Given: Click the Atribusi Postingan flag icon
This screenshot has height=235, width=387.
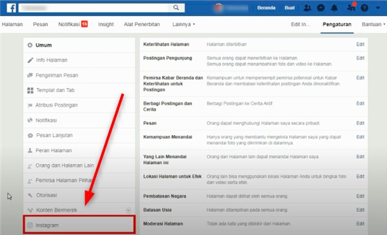Looking at the screenshot, I should 30,106.
